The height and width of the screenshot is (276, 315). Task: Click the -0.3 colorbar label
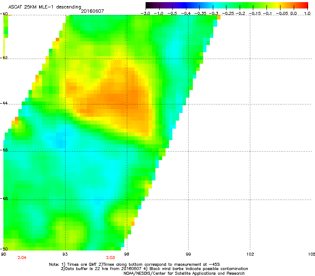[214, 14]
